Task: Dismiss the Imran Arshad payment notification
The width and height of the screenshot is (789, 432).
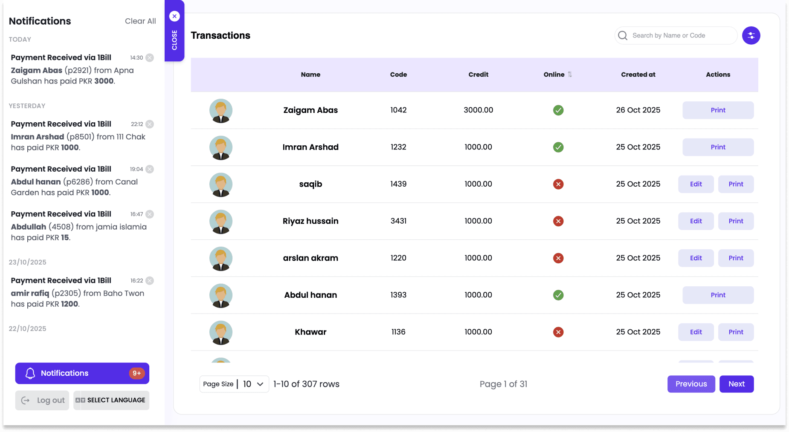Action: 150,124
